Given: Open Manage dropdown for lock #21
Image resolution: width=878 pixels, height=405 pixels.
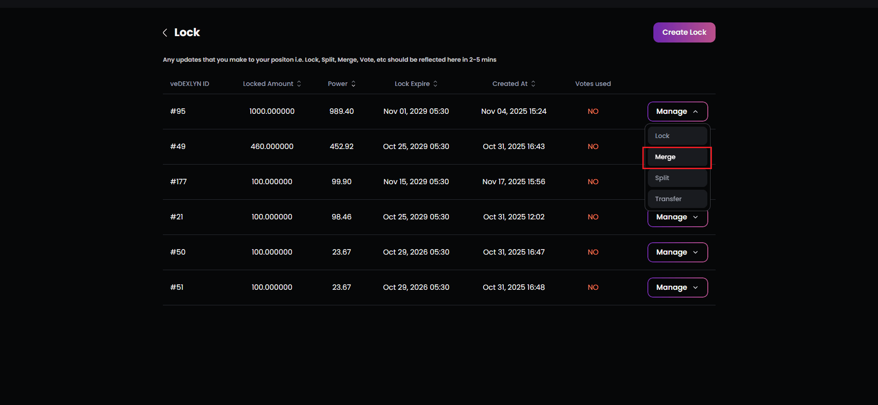Looking at the screenshot, I should [x=677, y=218].
